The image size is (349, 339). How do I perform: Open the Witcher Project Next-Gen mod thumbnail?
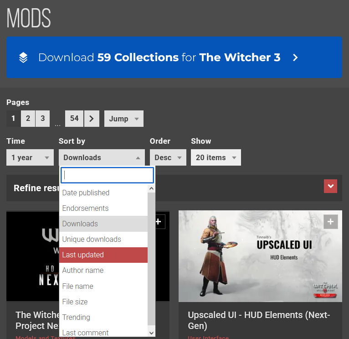pos(33,256)
